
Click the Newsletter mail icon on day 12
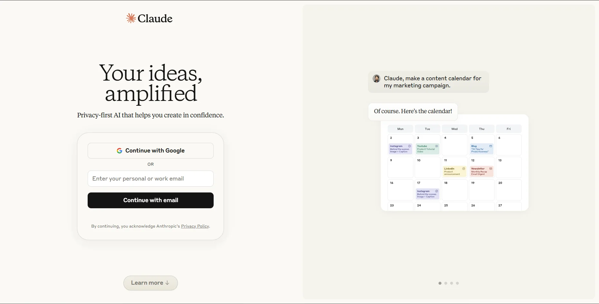pyautogui.click(x=491, y=169)
